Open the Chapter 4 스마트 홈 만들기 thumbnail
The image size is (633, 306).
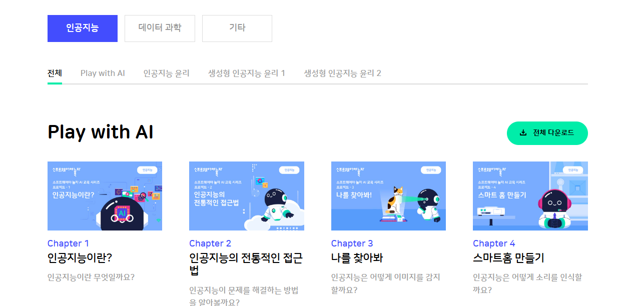[530, 196]
